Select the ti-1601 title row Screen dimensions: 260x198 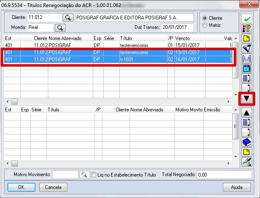(118, 59)
